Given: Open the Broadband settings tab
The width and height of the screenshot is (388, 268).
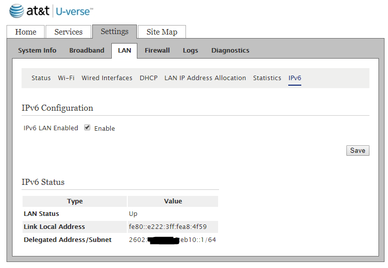Looking at the screenshot, I should coord(87,51).
